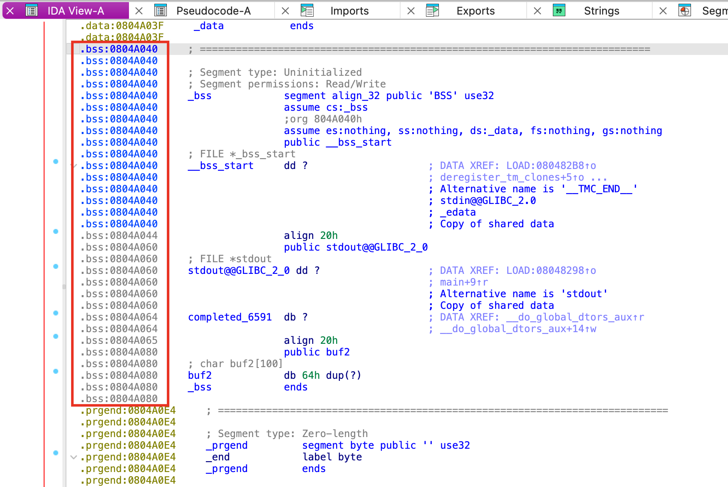Follow __do_global_dtors_aux cross reference
728x487 pixels.
(x=575, y=317)
